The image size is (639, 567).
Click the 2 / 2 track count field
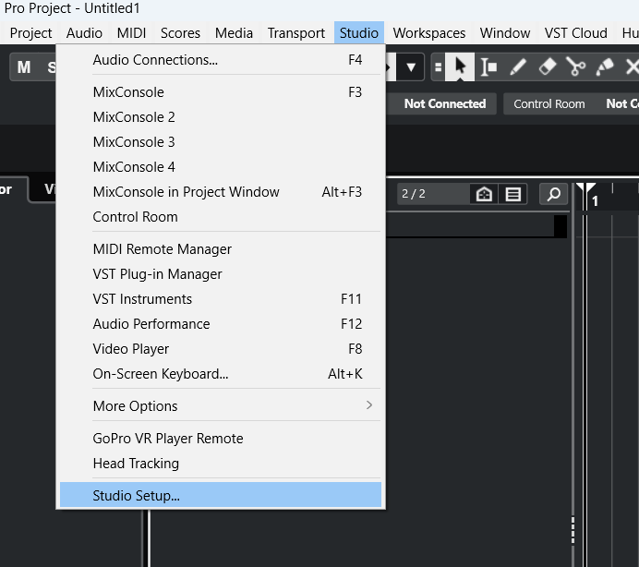click(433, 194)
